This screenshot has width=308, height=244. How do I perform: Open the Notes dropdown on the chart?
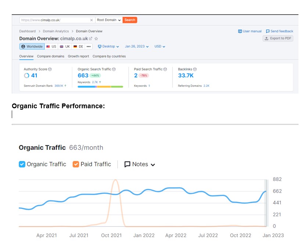(140, 164)
